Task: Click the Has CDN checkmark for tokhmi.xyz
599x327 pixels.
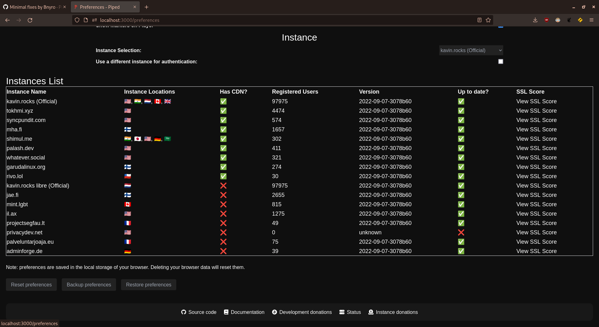Action: (223, 111)
